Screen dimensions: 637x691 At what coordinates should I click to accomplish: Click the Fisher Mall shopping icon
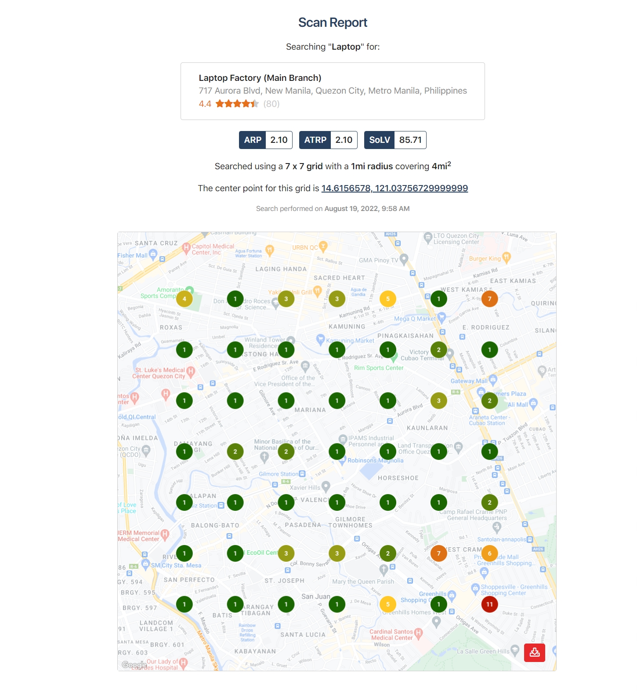tap(153, 254)
